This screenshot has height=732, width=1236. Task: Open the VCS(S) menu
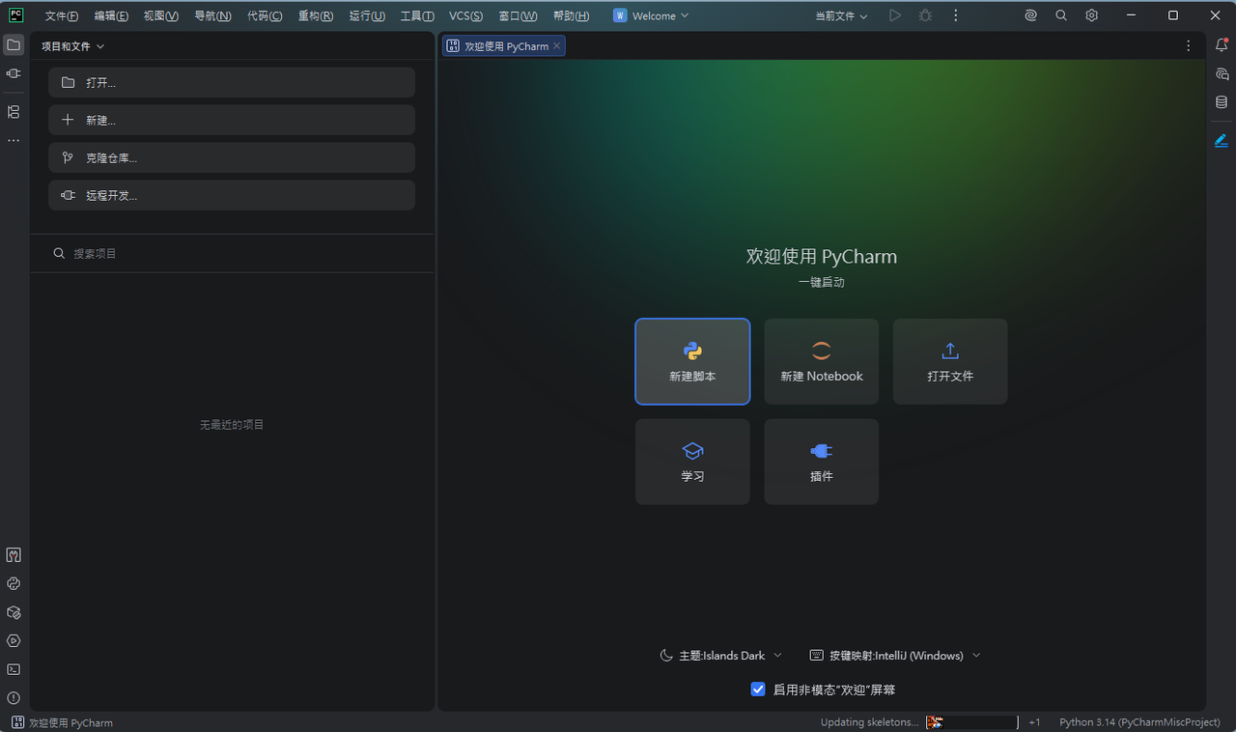466,15
